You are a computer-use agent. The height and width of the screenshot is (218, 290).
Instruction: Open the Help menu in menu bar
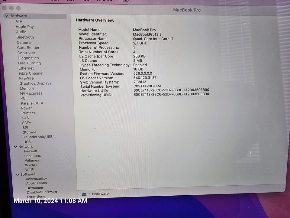click(124, 1)
